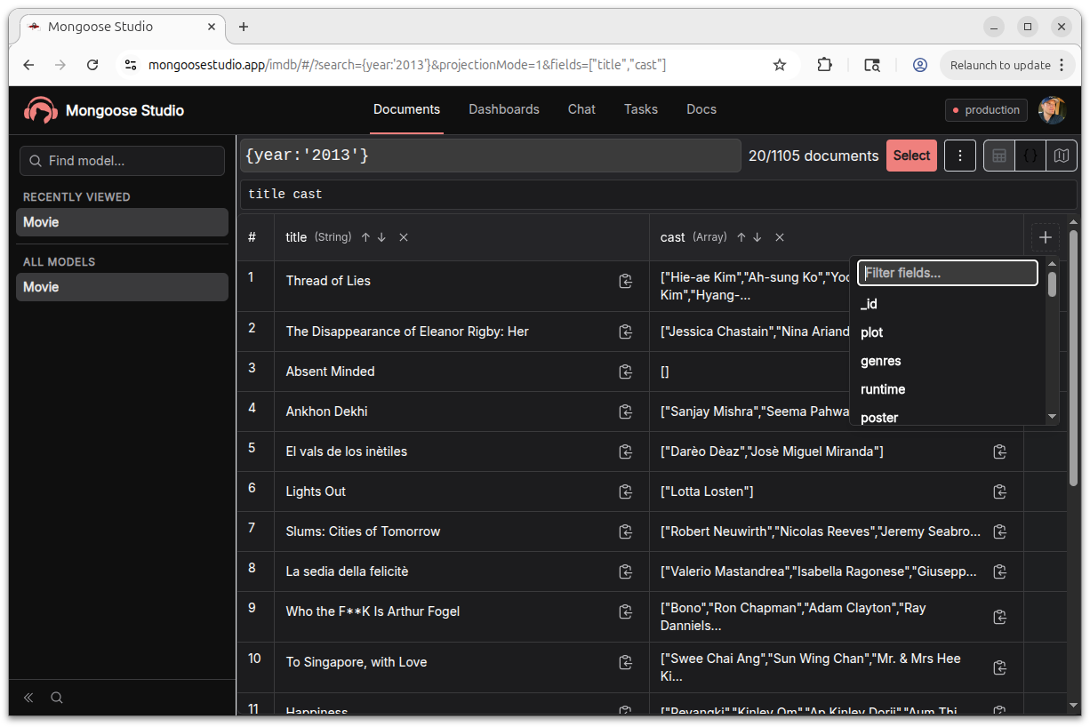The image size is (1090, 727).
Task: Copy title cell of To Singapore, with Love
Action: (626, 662)
